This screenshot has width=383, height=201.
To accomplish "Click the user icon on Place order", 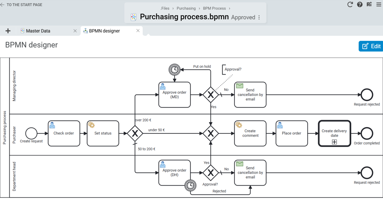I will (280, 125).
